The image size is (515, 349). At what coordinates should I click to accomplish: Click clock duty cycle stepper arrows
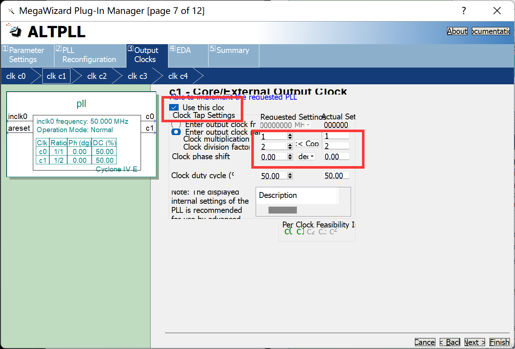click(290, 176)
